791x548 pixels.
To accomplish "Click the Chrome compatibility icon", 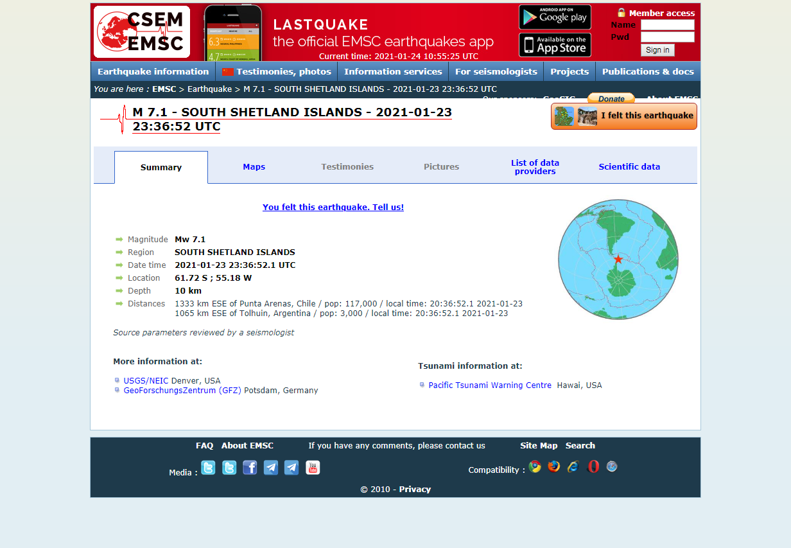I will (x=535, y=466).
